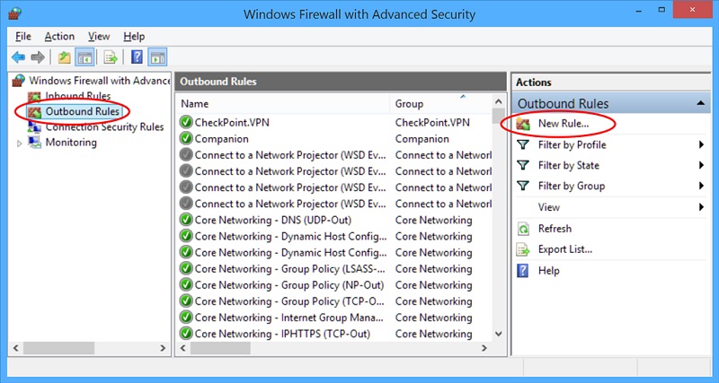Open the Filter by Profile submenu arrow
The height and width of the screenshot is (383, 719).
click(701, 144)
